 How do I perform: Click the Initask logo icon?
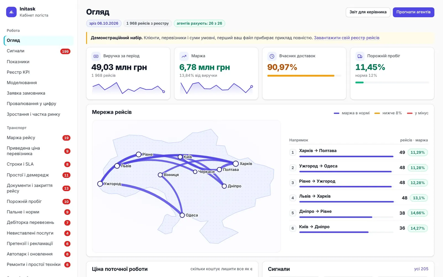tap(11, 12)
